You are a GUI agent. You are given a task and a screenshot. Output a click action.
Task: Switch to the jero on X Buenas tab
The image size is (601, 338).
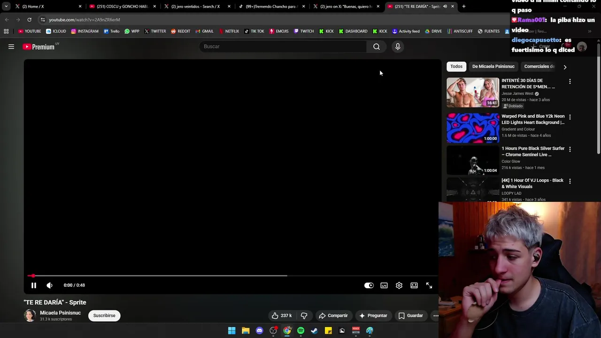pos(346,7)
